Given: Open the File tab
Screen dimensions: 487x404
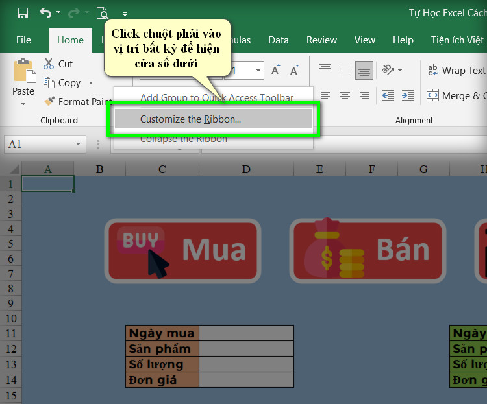Looking at the screenshot, I should point(23,40).
